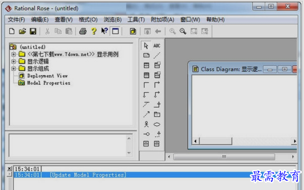304x190 pixels.
Task: Go to the previous diagram with back arrow
Action: 158,31
